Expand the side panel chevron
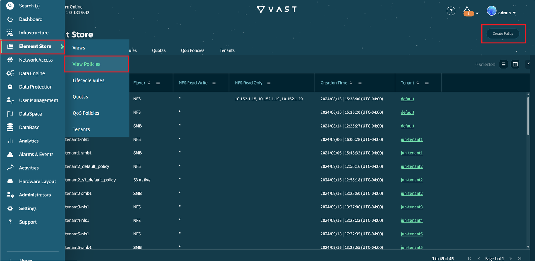 pos(529,65)
